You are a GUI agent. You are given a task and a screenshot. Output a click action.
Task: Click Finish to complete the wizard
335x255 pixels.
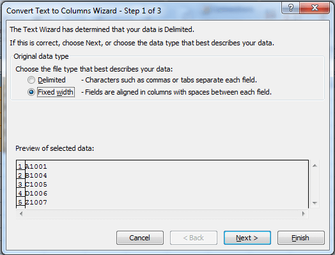301,238
